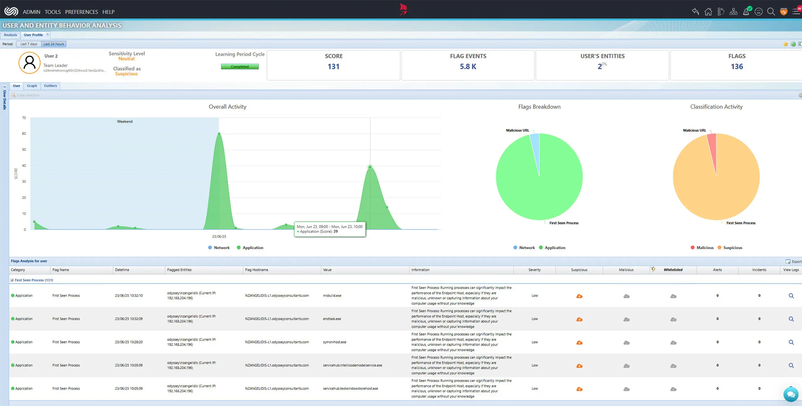Collapse the First Seen Process (131) group
The image size is (802, 406).
pyautogui.click(x=12, y=280)
